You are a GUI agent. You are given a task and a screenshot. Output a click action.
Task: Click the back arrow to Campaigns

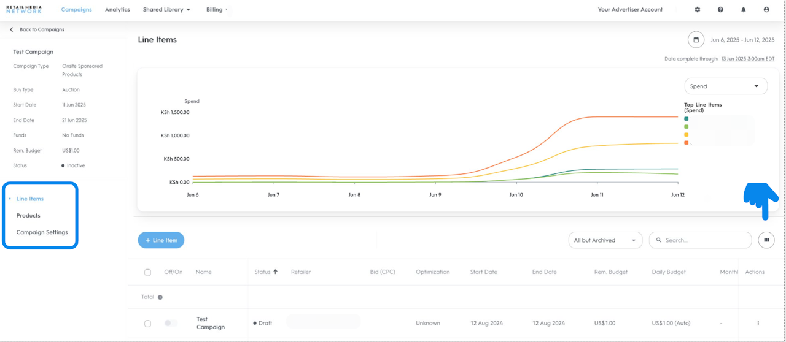(11, 29)
